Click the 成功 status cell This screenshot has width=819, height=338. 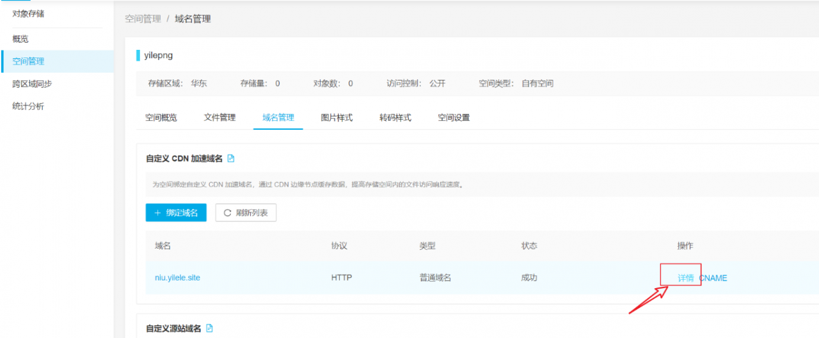click(x=529, y=278)
